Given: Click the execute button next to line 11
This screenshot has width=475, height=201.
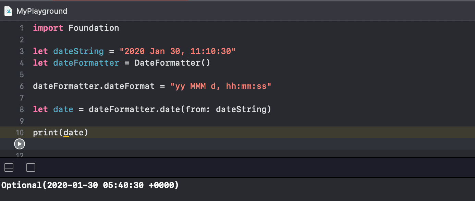Looking at the screenshot, I should pyautogui.click(x=20, y=144).
